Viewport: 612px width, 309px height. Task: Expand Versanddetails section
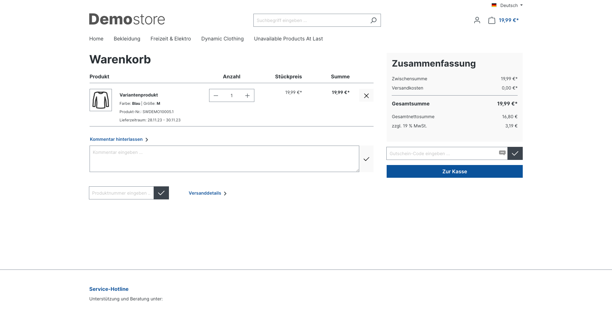tap(208, 193)
